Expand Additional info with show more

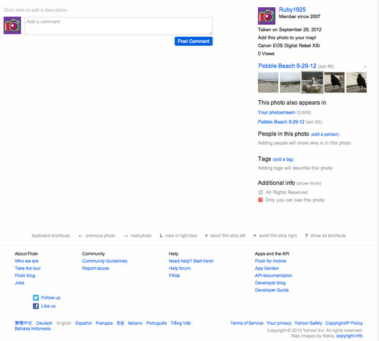coord(308,183)
